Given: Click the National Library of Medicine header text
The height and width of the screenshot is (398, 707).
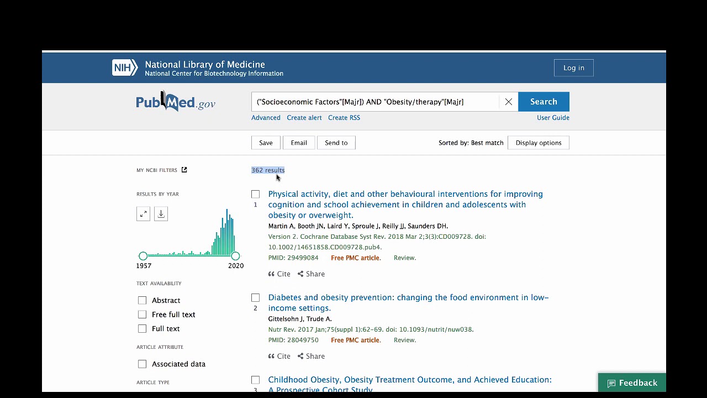Looking at the screenshot, I should 205,64.
